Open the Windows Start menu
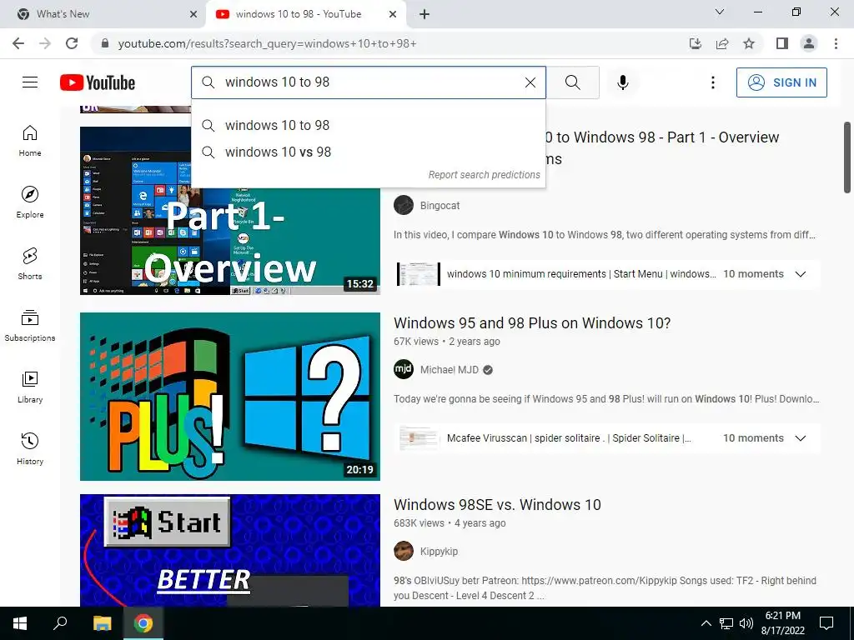 pos(20,623)
